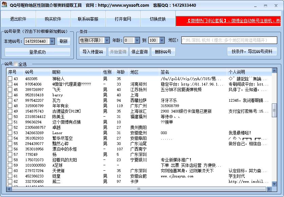The image size is (284, 197).
Task: Select nickname 繁华尽落空
Action: [x=62, y=138]
